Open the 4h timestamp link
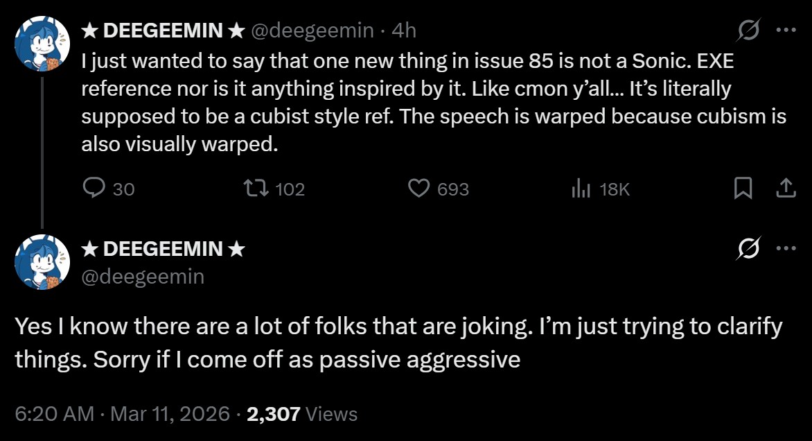 click(x=404, y=31)
